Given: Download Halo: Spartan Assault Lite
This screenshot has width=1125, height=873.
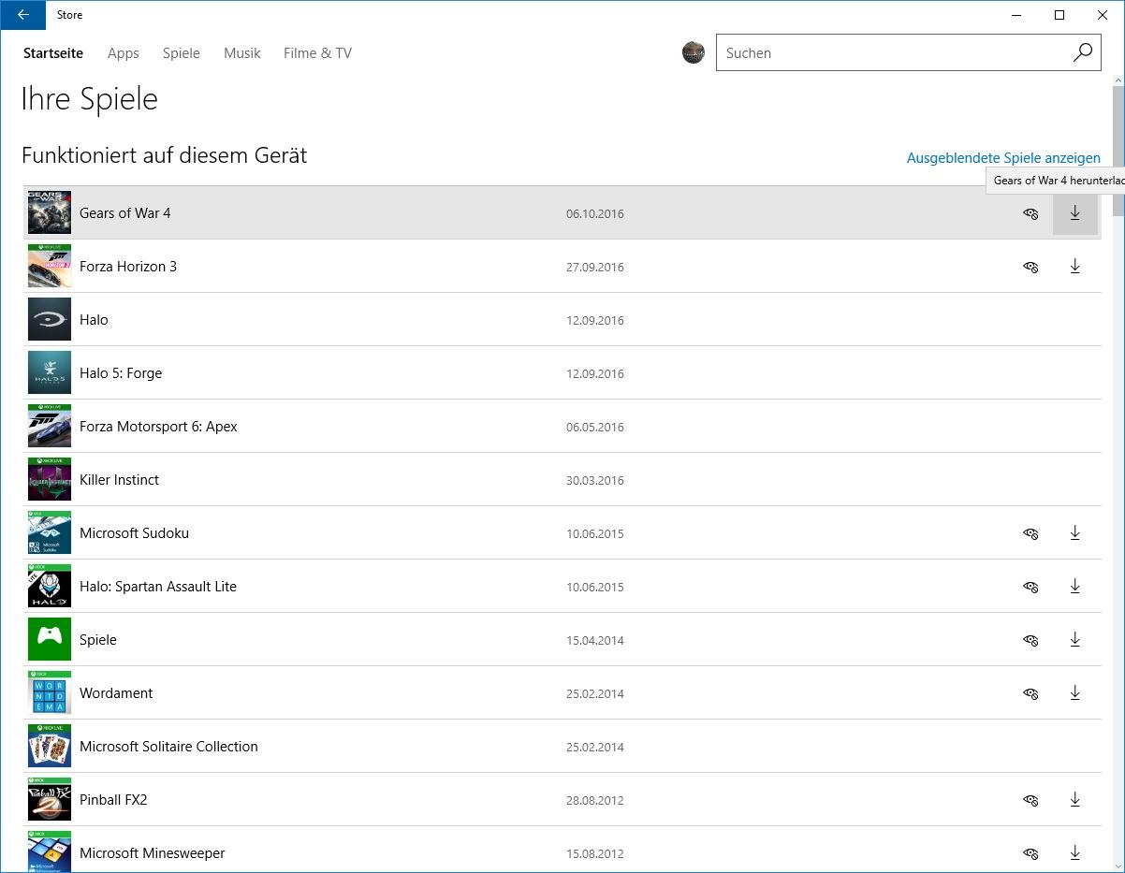Looking at the screenshot, I should click(1074, 587).
